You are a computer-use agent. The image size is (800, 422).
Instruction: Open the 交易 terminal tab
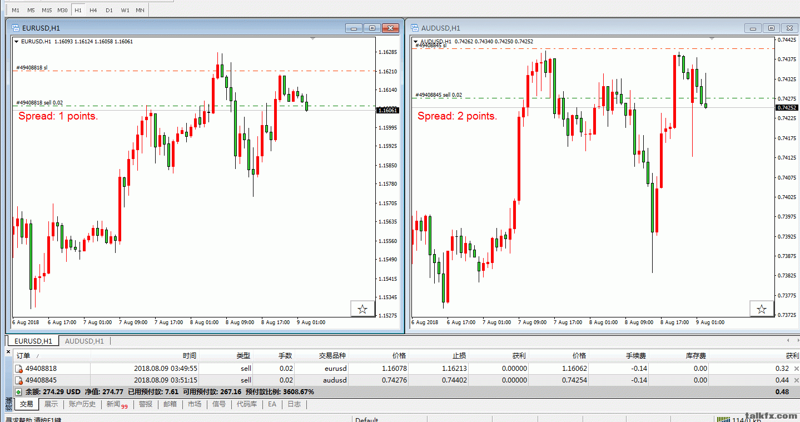[x=27, y=404]
